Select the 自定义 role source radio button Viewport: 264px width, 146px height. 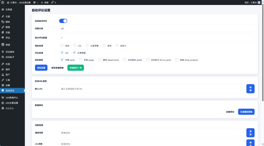(117, 45)
